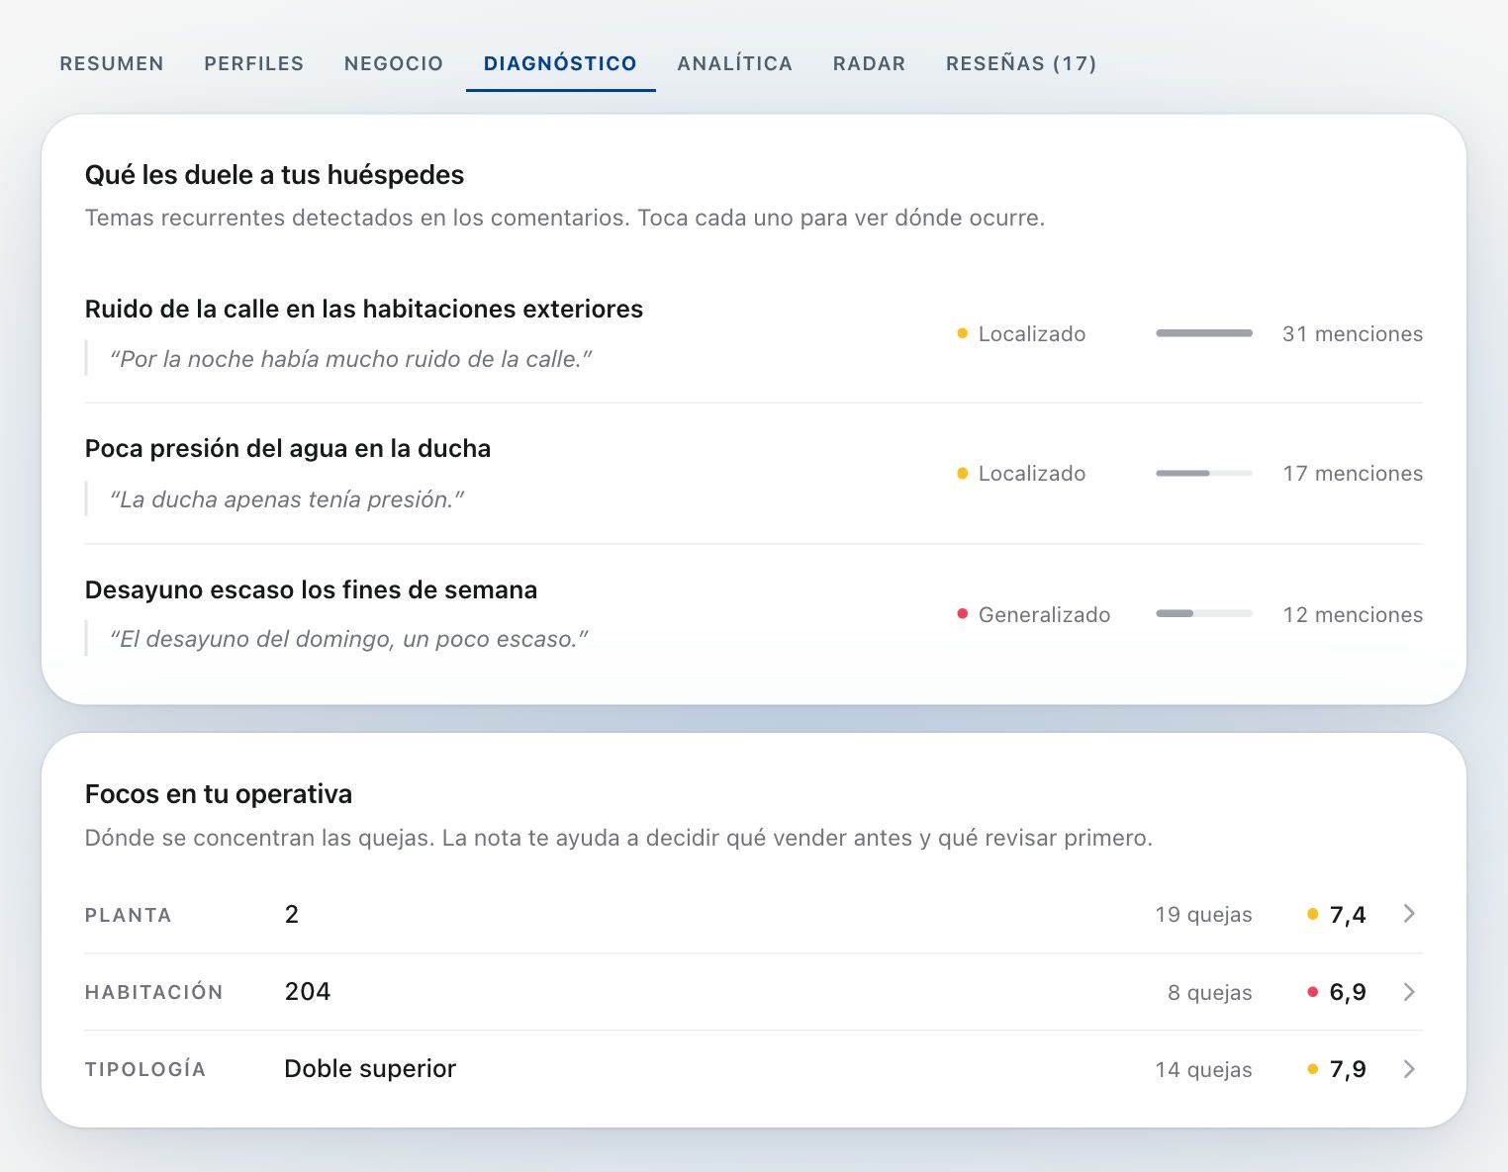The image size is (1508, 1172).
Task: Click the "12 menciones" count
Action: [1353, 614]
